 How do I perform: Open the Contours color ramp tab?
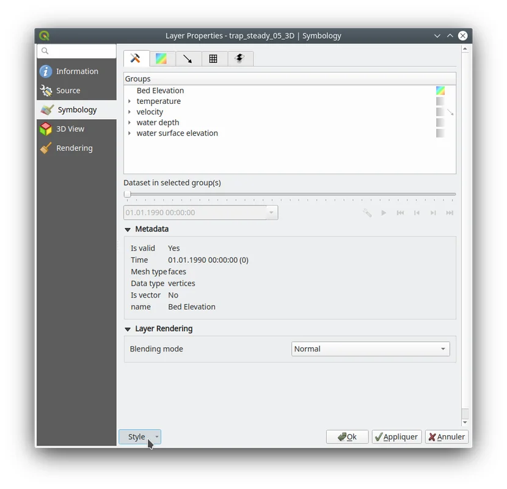[161, 59]
